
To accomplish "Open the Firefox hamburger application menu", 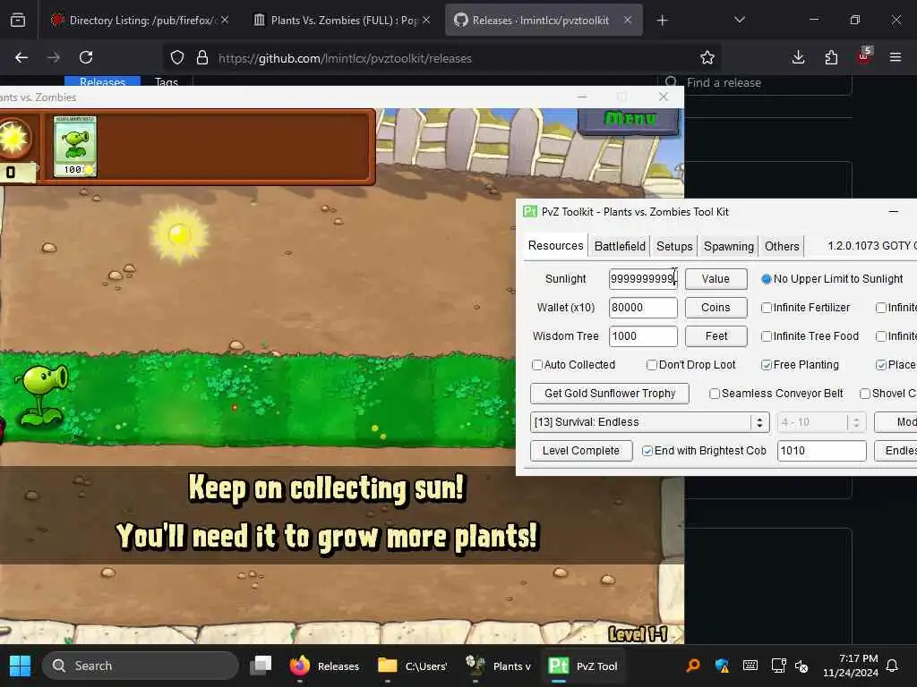I will point(896,57).
